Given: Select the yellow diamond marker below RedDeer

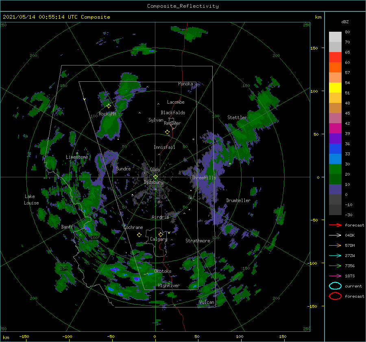Looking at the screenshot, I should tap(167, 132).
